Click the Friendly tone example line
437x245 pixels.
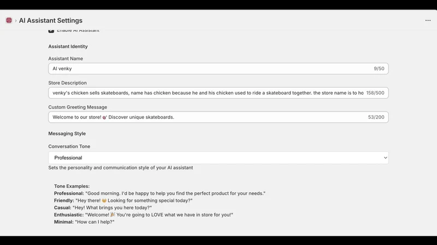click(123, 200)
